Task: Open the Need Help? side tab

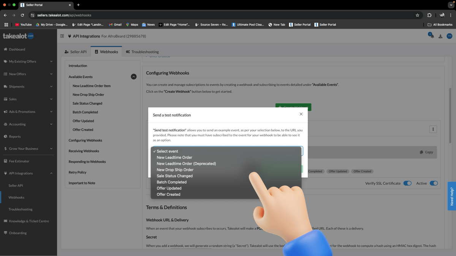Action: pyautogui.click(x=451, y=196)
